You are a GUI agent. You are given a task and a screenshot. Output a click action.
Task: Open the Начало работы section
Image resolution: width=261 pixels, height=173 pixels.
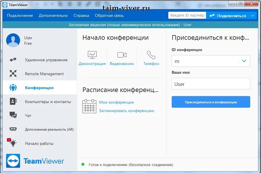pos(40,143)
